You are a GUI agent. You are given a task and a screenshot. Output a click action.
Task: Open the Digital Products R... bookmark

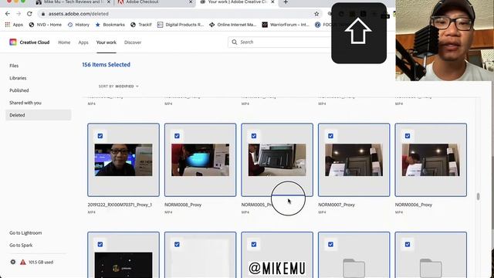pyautogui.click(x=181, y=25)
